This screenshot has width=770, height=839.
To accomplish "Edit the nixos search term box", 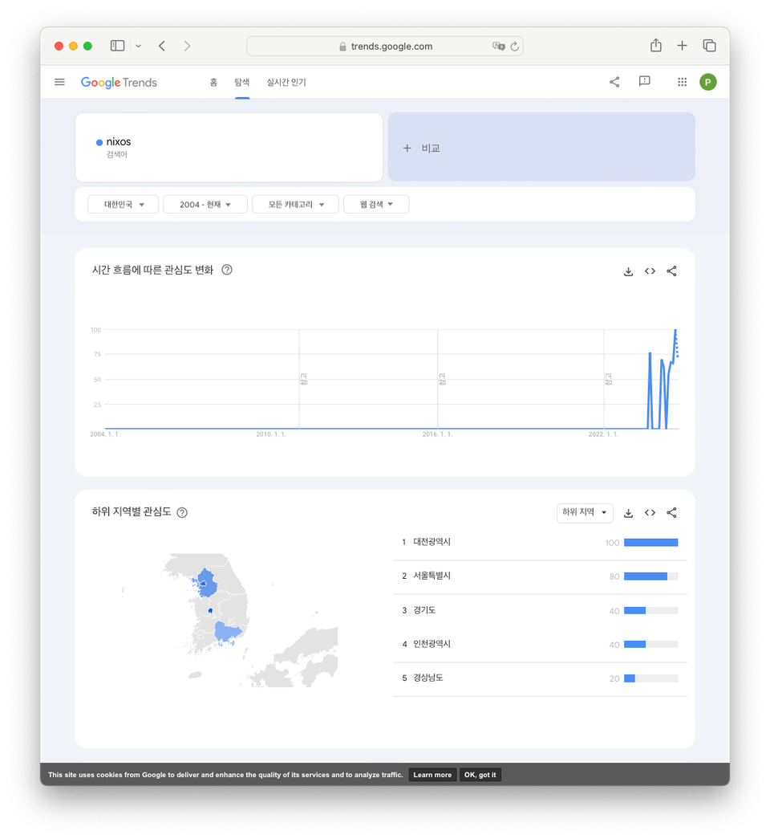I will (x=229, y=147).
